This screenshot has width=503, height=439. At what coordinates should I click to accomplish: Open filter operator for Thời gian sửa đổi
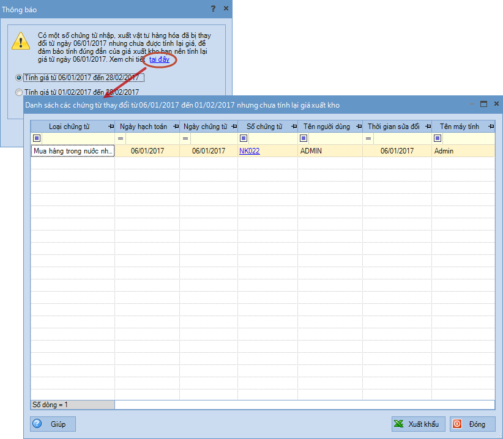pyautogui.click(x=368, y=138)
